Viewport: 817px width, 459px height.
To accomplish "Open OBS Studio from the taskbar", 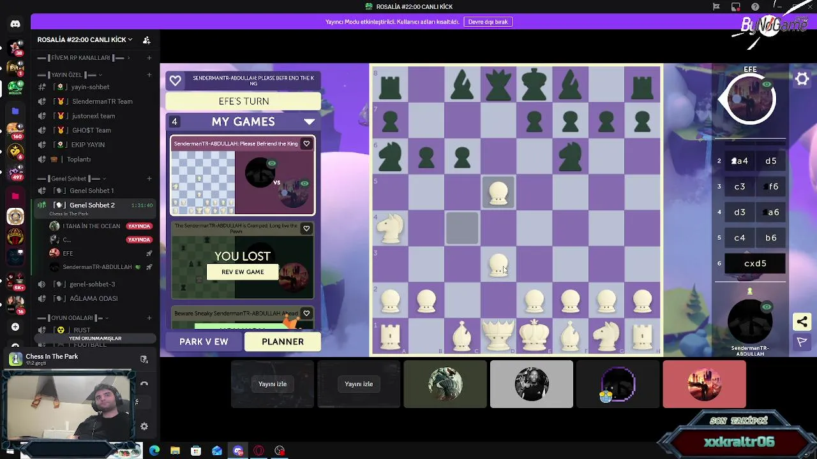I will coord(280,451).
